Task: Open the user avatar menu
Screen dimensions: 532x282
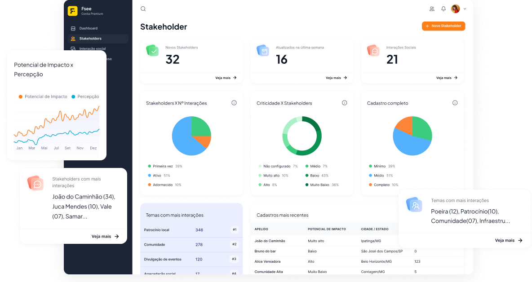Action: tap(455, 9)
